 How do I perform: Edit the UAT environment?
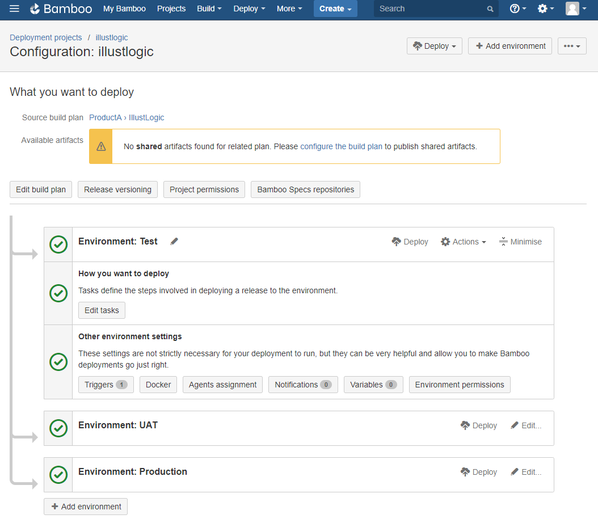[x=526, y=425]
